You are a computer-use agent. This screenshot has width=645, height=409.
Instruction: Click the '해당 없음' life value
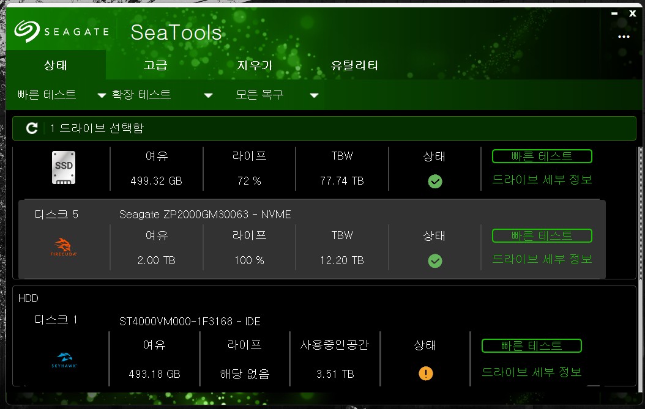pos(245,374)
